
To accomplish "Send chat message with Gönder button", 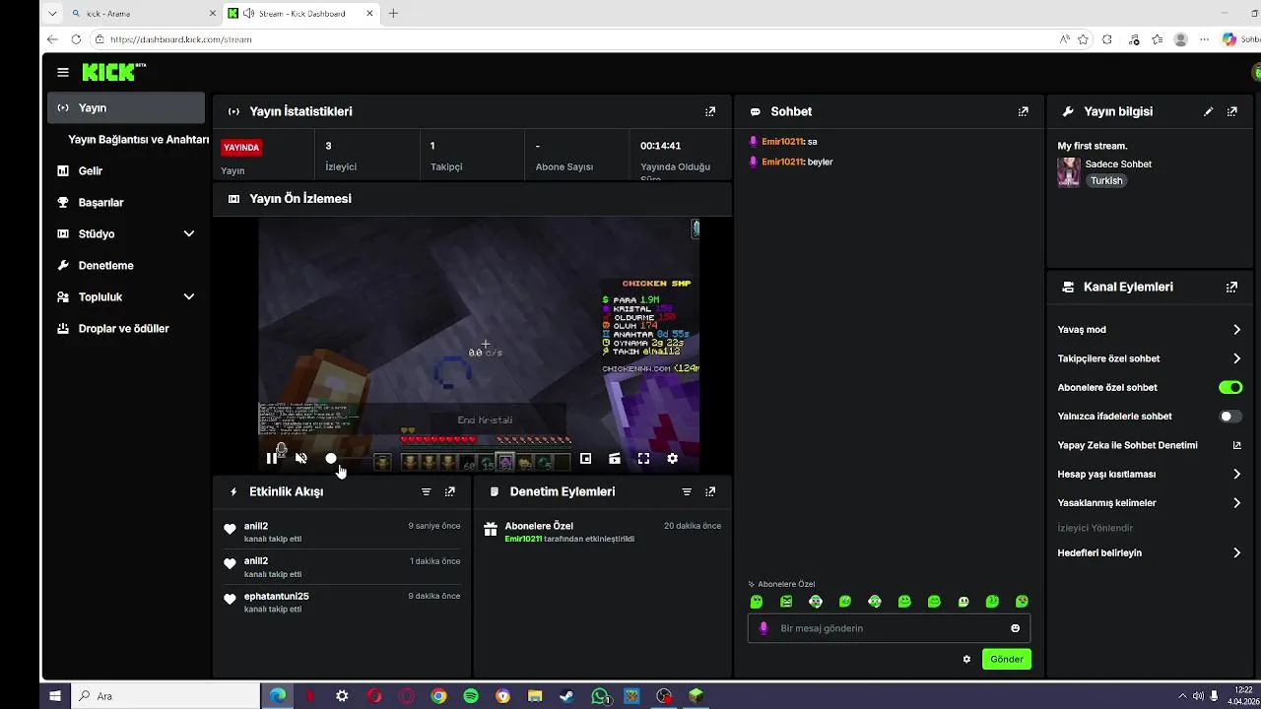I will tap(1007, 660).
